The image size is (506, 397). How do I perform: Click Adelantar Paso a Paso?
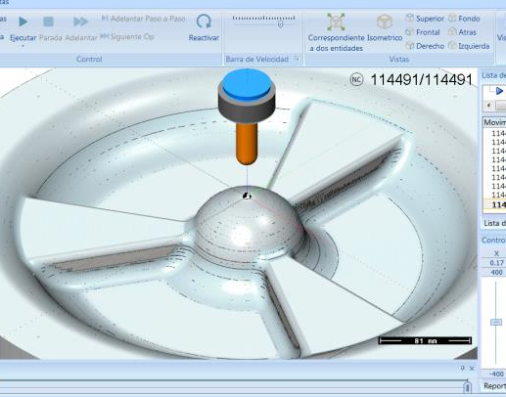(x=144, y=19)
